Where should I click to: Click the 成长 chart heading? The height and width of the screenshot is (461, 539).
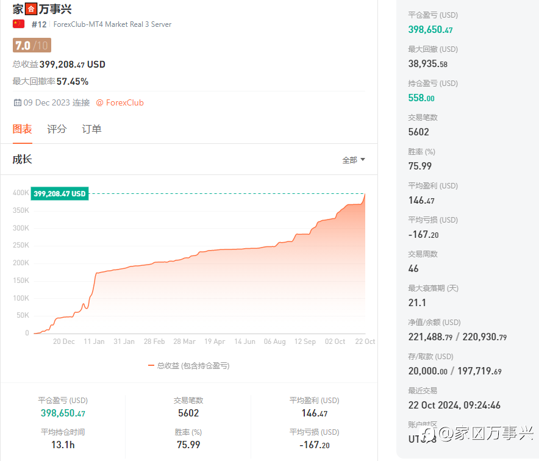click(23, 160)
